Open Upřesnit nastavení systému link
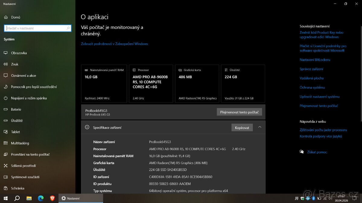The image size is (362, 203). (319, 97)
